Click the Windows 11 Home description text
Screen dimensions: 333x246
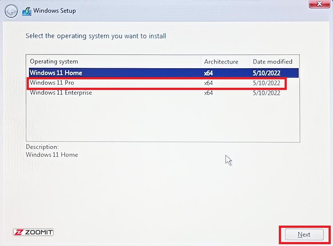coord(52,155)
